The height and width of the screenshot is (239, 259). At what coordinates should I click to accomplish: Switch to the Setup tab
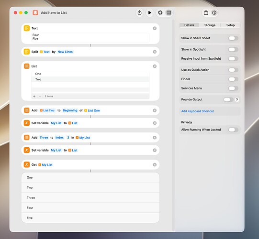230,25
